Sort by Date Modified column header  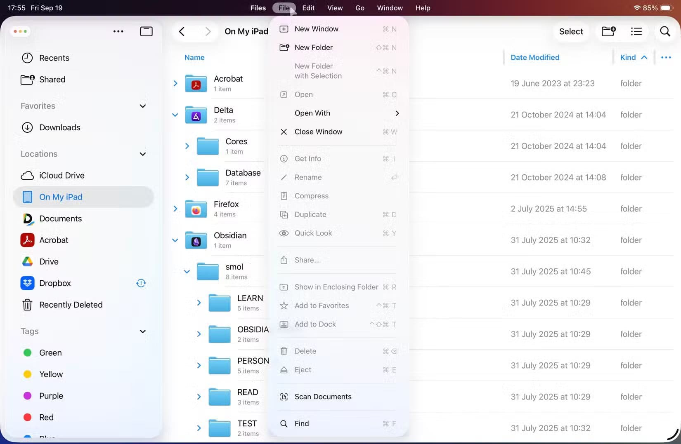tap(535, 58)
